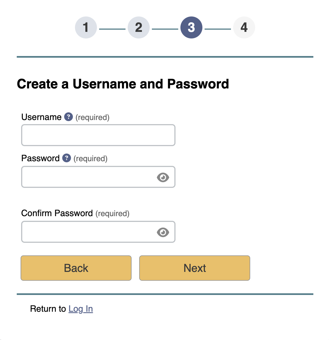Screen dimensions: 329x340
Task: Expand the Username requirements hint
Action: click(x=68, y=117)
